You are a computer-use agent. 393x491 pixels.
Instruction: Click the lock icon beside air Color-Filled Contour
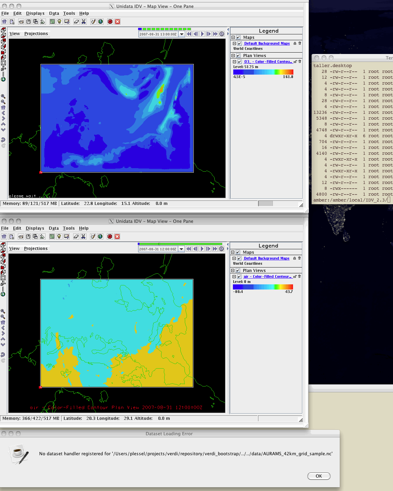pyautogui.click(x=295, y=276)
